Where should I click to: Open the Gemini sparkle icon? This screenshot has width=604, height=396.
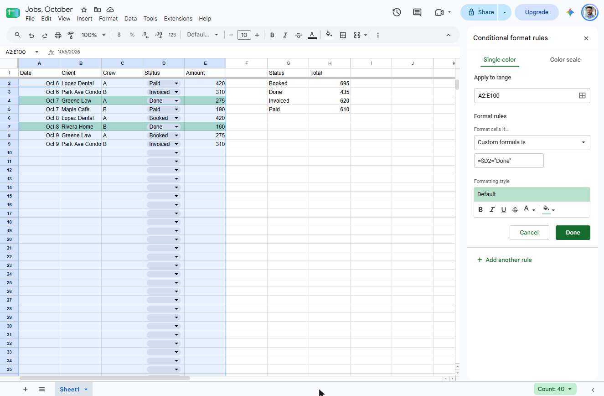point(570,12)
